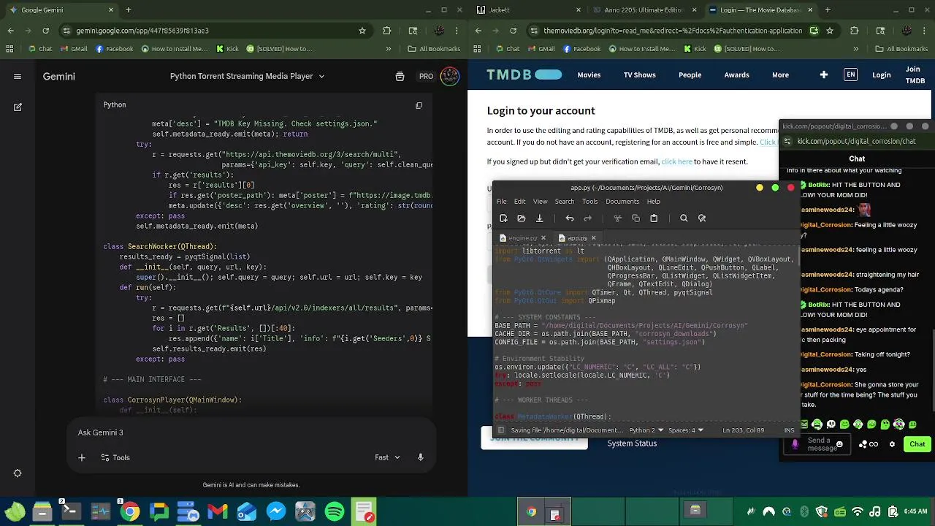Image resolution: width=935 pixels, height=526 pixels.
Task: Click the Ask Gemini 3 input field
Action: [x=251, y=432]
